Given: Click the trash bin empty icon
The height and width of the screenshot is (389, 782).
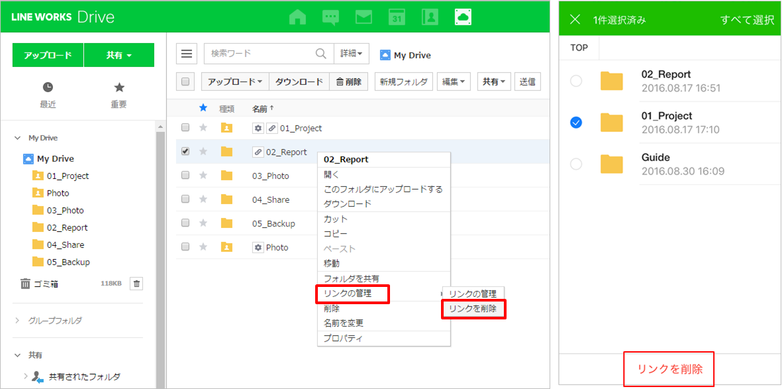Looking at the screenshot, I should pyautogui.click(x=136, y=284).
